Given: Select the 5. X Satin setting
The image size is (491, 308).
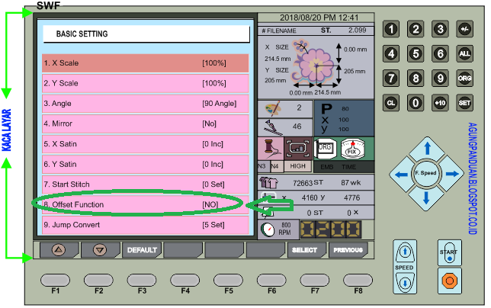Looking at the screenshot, I should (x=146, y=144).
